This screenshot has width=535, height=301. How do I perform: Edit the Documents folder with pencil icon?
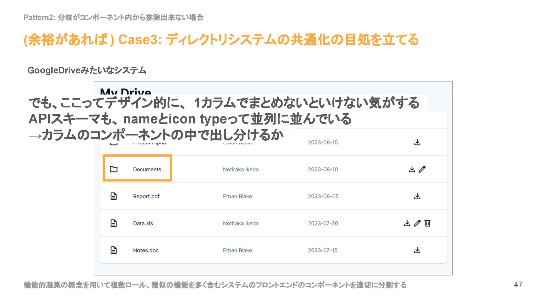[x=422, y=169]
